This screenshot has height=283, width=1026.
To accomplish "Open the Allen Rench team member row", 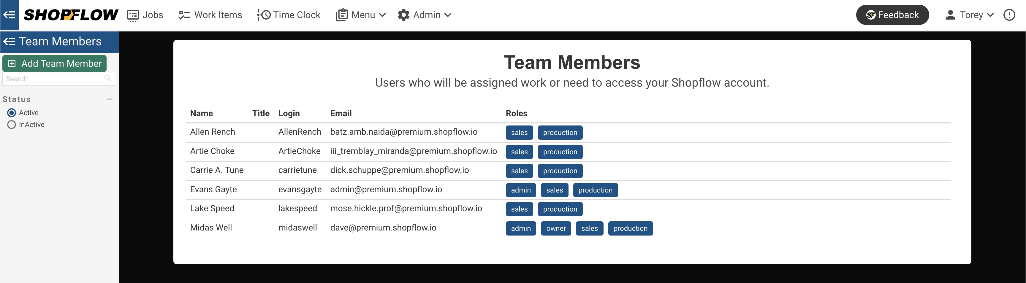I will 212,132.
